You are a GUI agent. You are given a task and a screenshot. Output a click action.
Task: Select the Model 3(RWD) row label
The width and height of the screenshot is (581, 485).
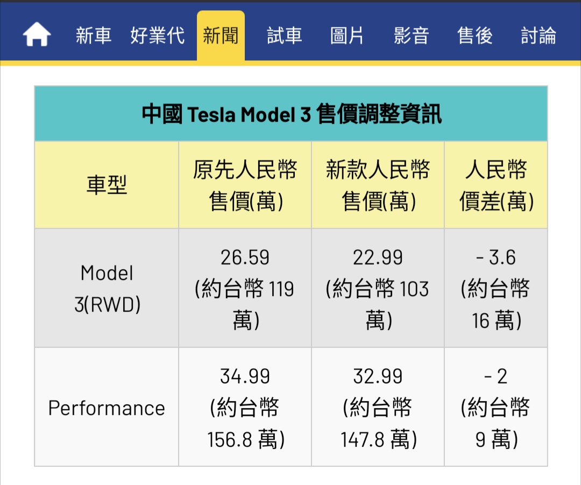pyautogui.click(x=107, y=289)
